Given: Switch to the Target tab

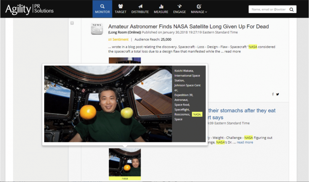Looking at the screenshot, I should tap(120, 9).
